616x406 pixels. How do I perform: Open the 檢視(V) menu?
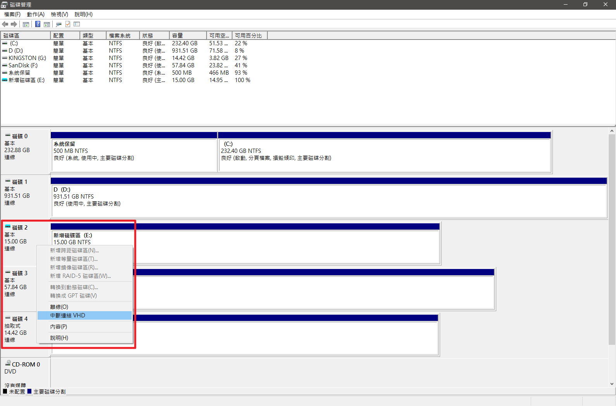tap(59, 14)
